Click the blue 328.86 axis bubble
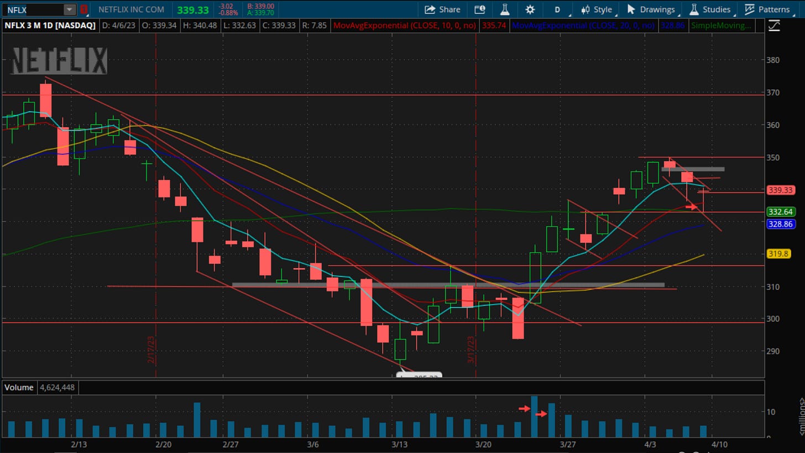Image resolution: width=805 pixels, height=453 pixels. 781,224
